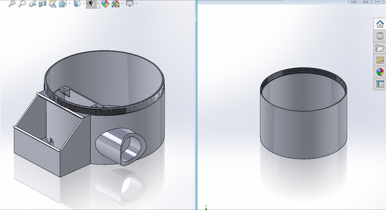The width and height of the screenshot is (386, 210).
Task: Select the Zoom to Area magnifier
Action: click(22, 3)
